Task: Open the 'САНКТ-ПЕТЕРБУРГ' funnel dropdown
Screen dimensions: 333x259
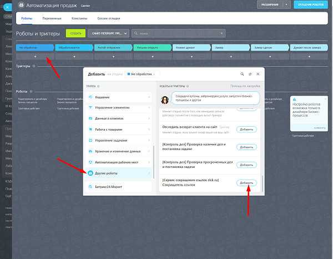Action: click(x=109, y=33)
